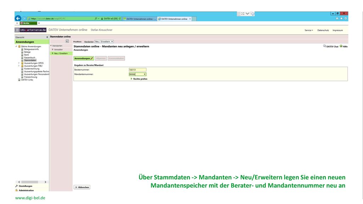363x204 pixels.
Task: Open Belegweseninfo in the tree
Action: [32, 49]
